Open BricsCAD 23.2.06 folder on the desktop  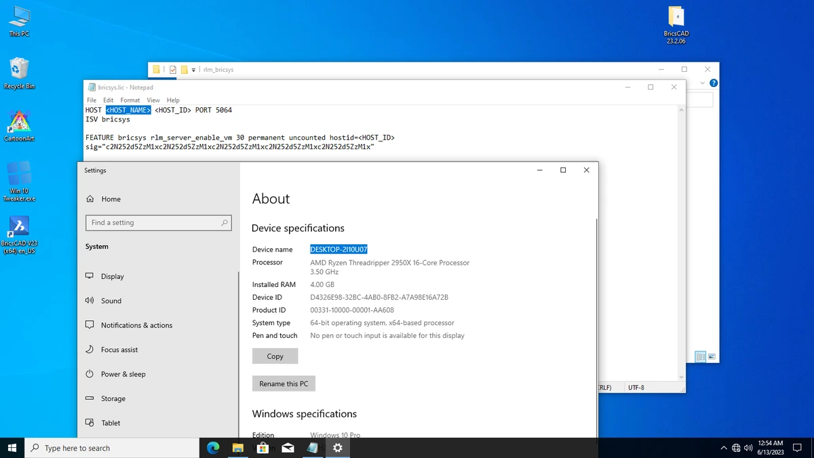coord(676,25)
